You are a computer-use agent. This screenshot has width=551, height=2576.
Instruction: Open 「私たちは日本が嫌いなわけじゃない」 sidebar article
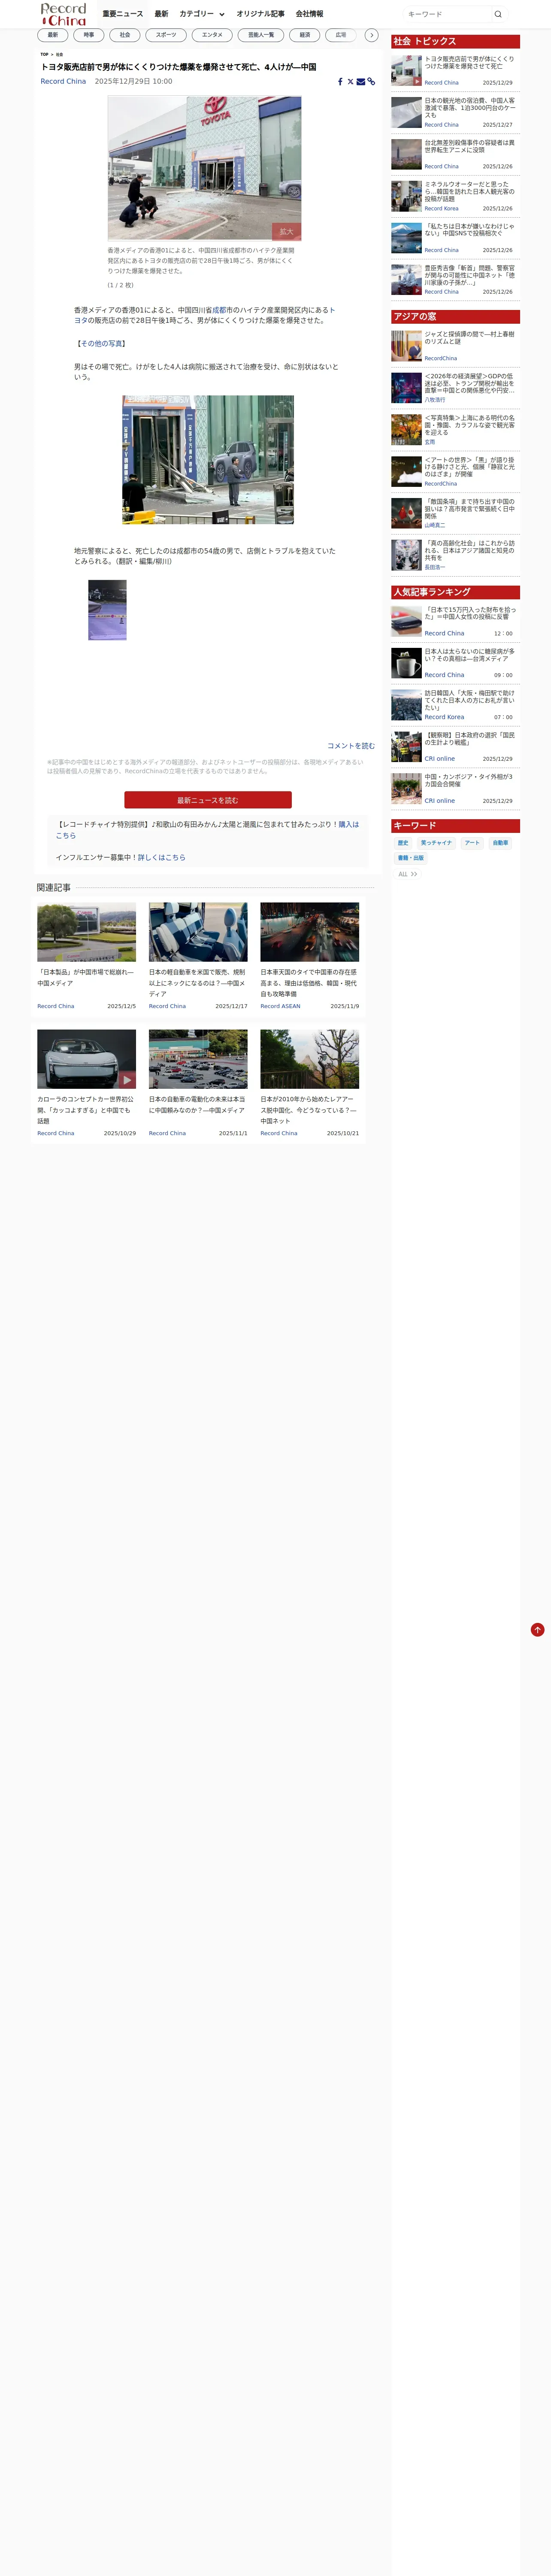tap(455, 238)
